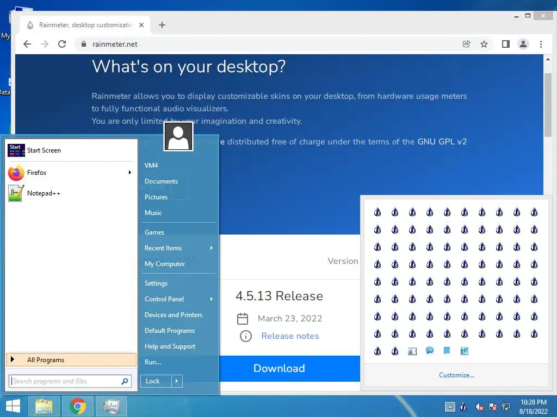Click the window-shaped icon in tray overflow

412,351
